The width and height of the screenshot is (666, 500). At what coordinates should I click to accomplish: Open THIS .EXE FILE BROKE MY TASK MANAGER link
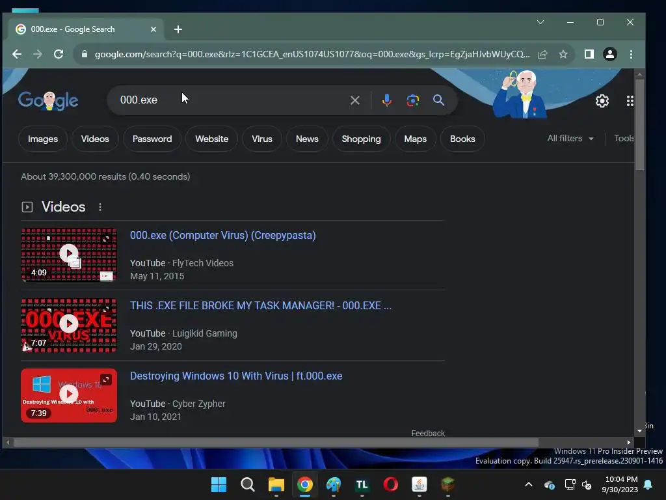point(260,305)
